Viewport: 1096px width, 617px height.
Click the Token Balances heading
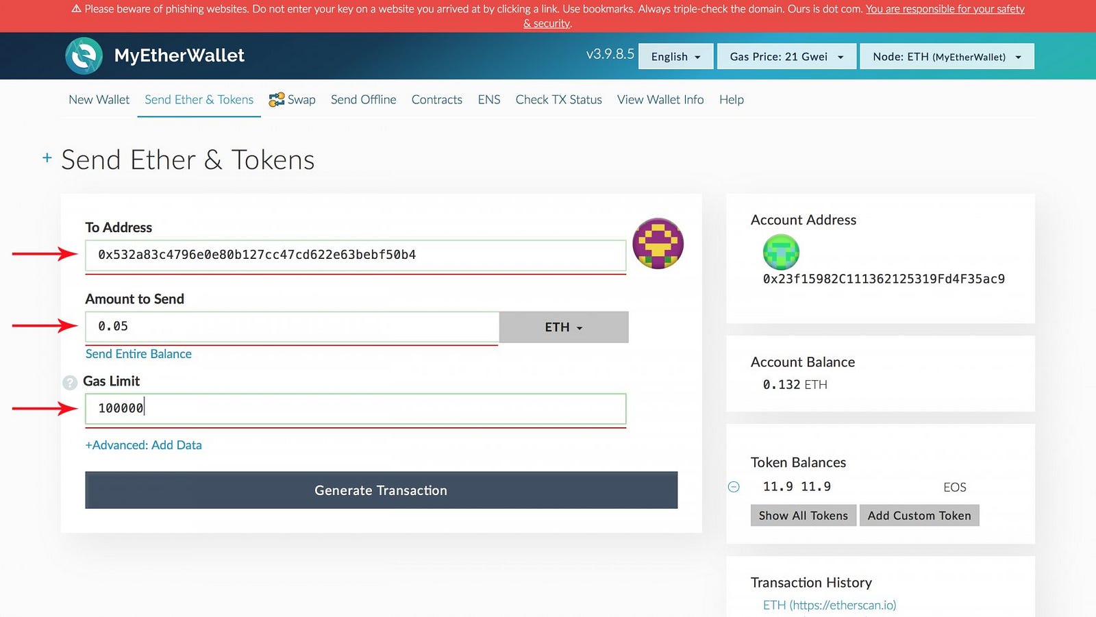point(798,463)
